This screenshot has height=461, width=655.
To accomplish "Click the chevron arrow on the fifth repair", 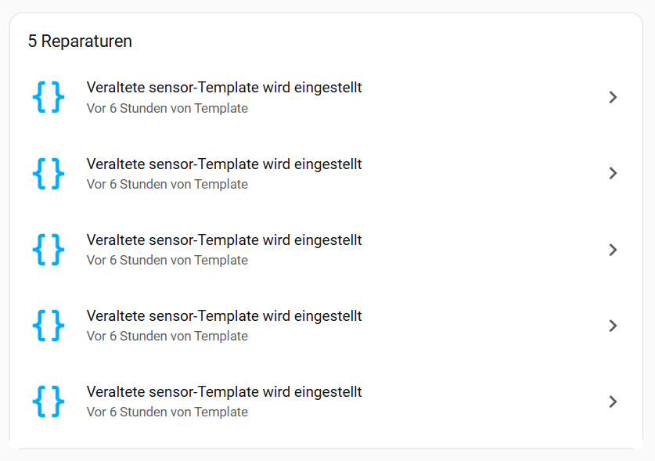I will (613, 402).
